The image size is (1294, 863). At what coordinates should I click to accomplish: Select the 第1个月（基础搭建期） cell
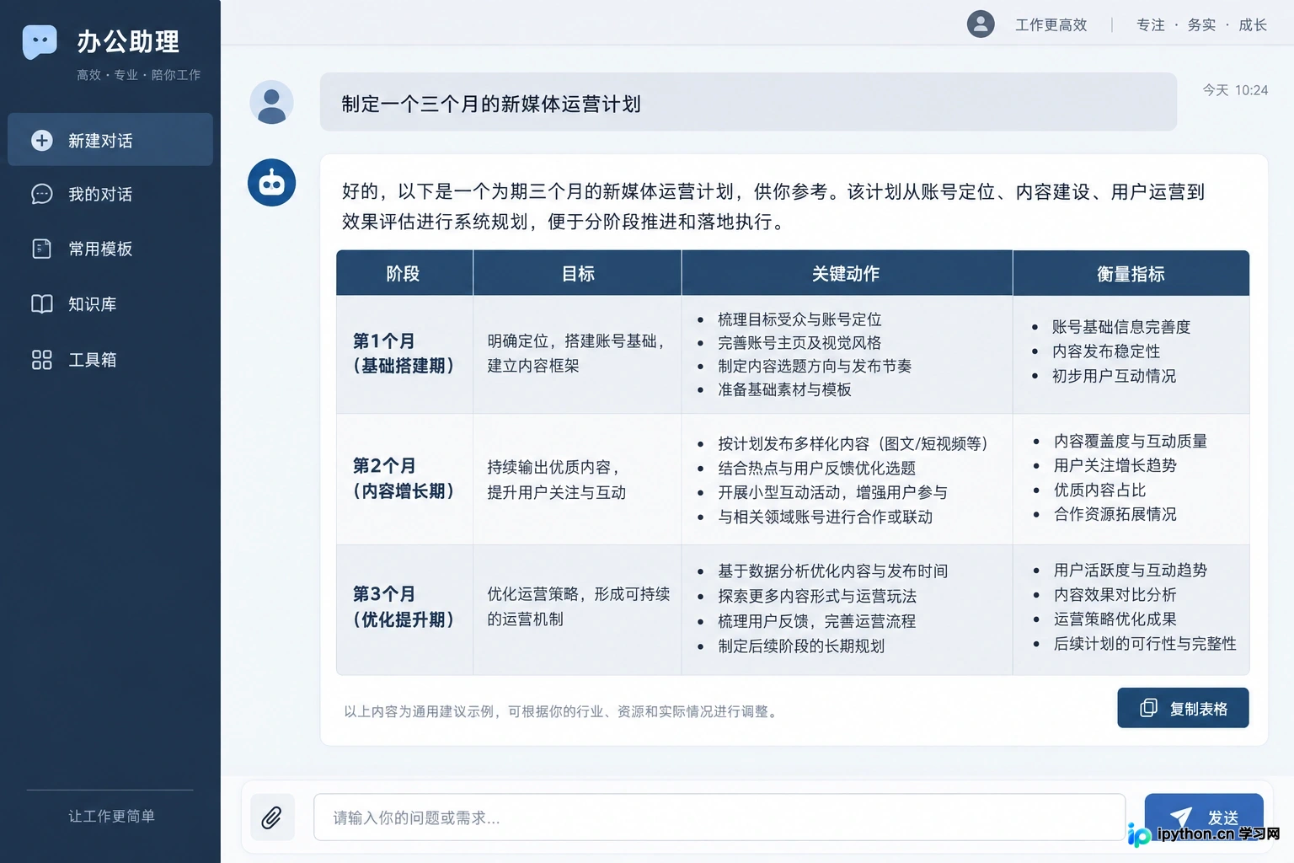404,354
